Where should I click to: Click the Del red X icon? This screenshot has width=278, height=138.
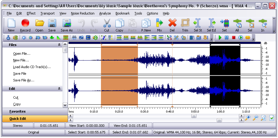(172, 25)
